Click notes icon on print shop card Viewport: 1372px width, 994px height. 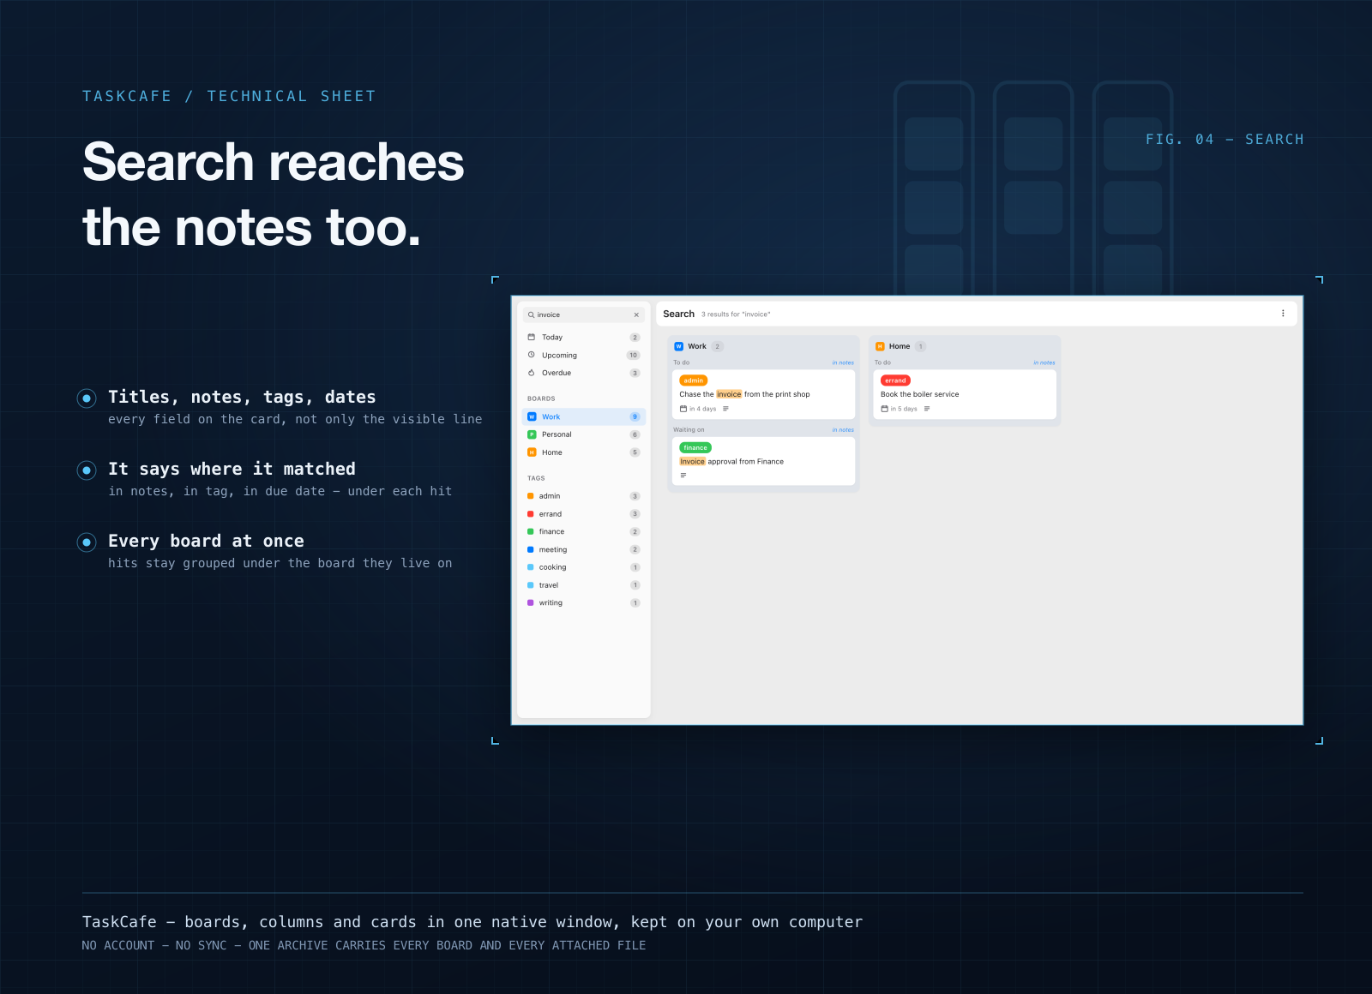point(725,409)
